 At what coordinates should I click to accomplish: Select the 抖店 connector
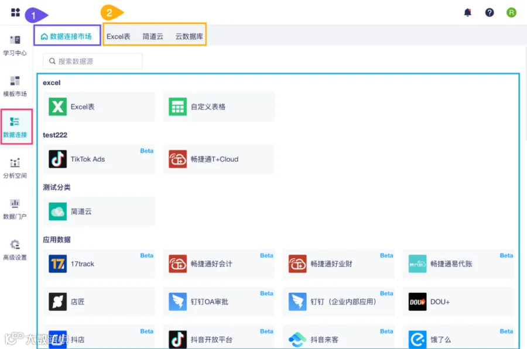[99, 337]
